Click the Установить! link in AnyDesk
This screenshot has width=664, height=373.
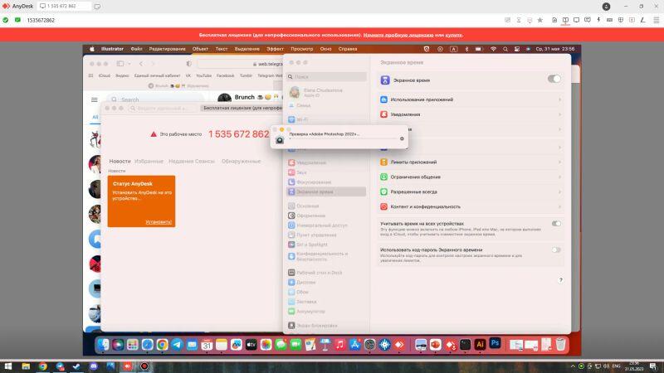(x=159, y=222)
